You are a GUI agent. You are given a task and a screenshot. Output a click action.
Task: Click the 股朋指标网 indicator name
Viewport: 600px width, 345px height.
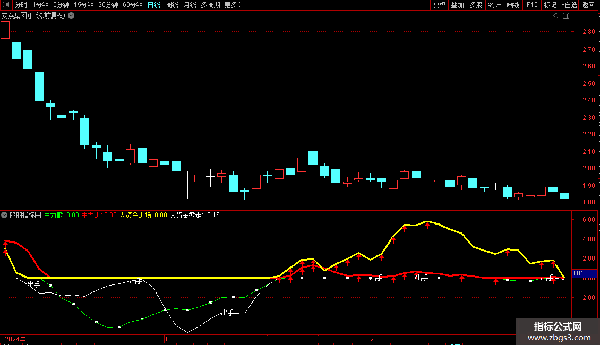(25, 215)
